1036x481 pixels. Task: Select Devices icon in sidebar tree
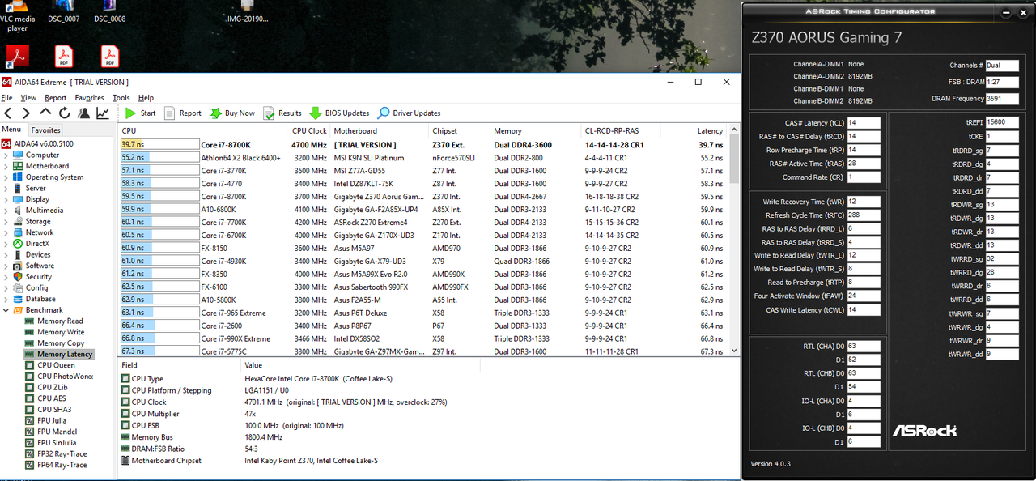pyautogui.click(x=18, y=254)
